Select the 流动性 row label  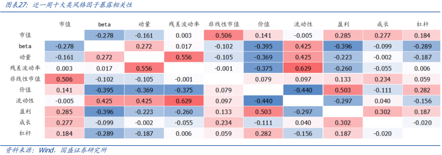click(x=25, y=101)
